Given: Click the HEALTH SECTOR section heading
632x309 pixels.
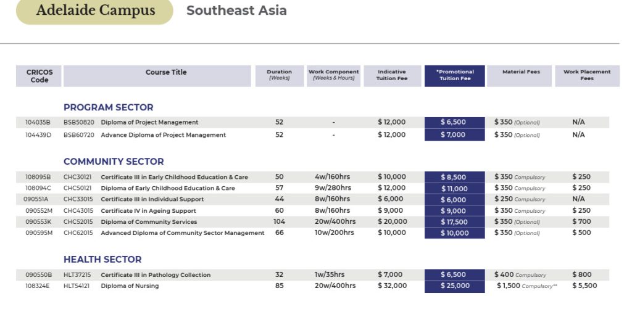Looking at the screenshot, I should pyautogui.click(x=102, y=260).
